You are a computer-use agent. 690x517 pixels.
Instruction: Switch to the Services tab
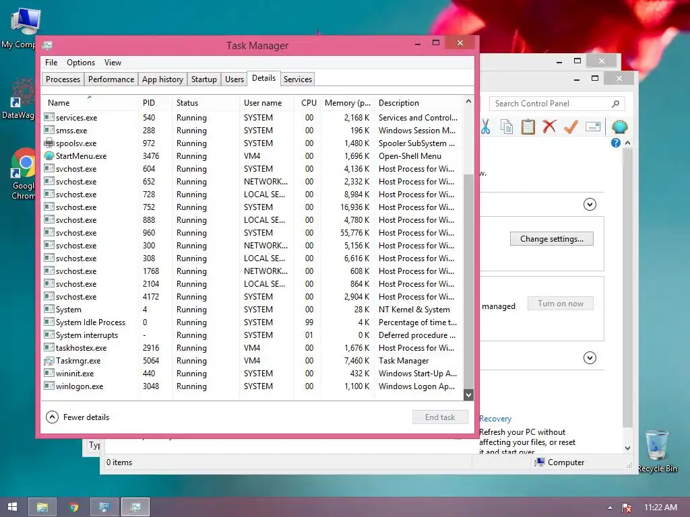(297, 79)
